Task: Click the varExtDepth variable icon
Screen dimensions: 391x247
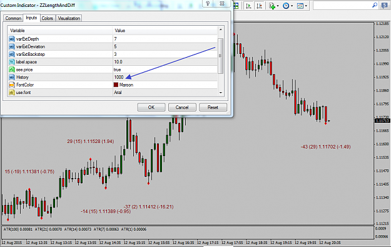Action: coord(12,39)
